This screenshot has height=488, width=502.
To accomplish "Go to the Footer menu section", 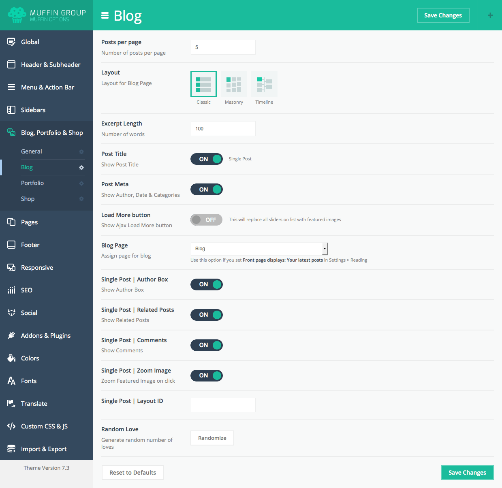I will [x=30, y=245].
